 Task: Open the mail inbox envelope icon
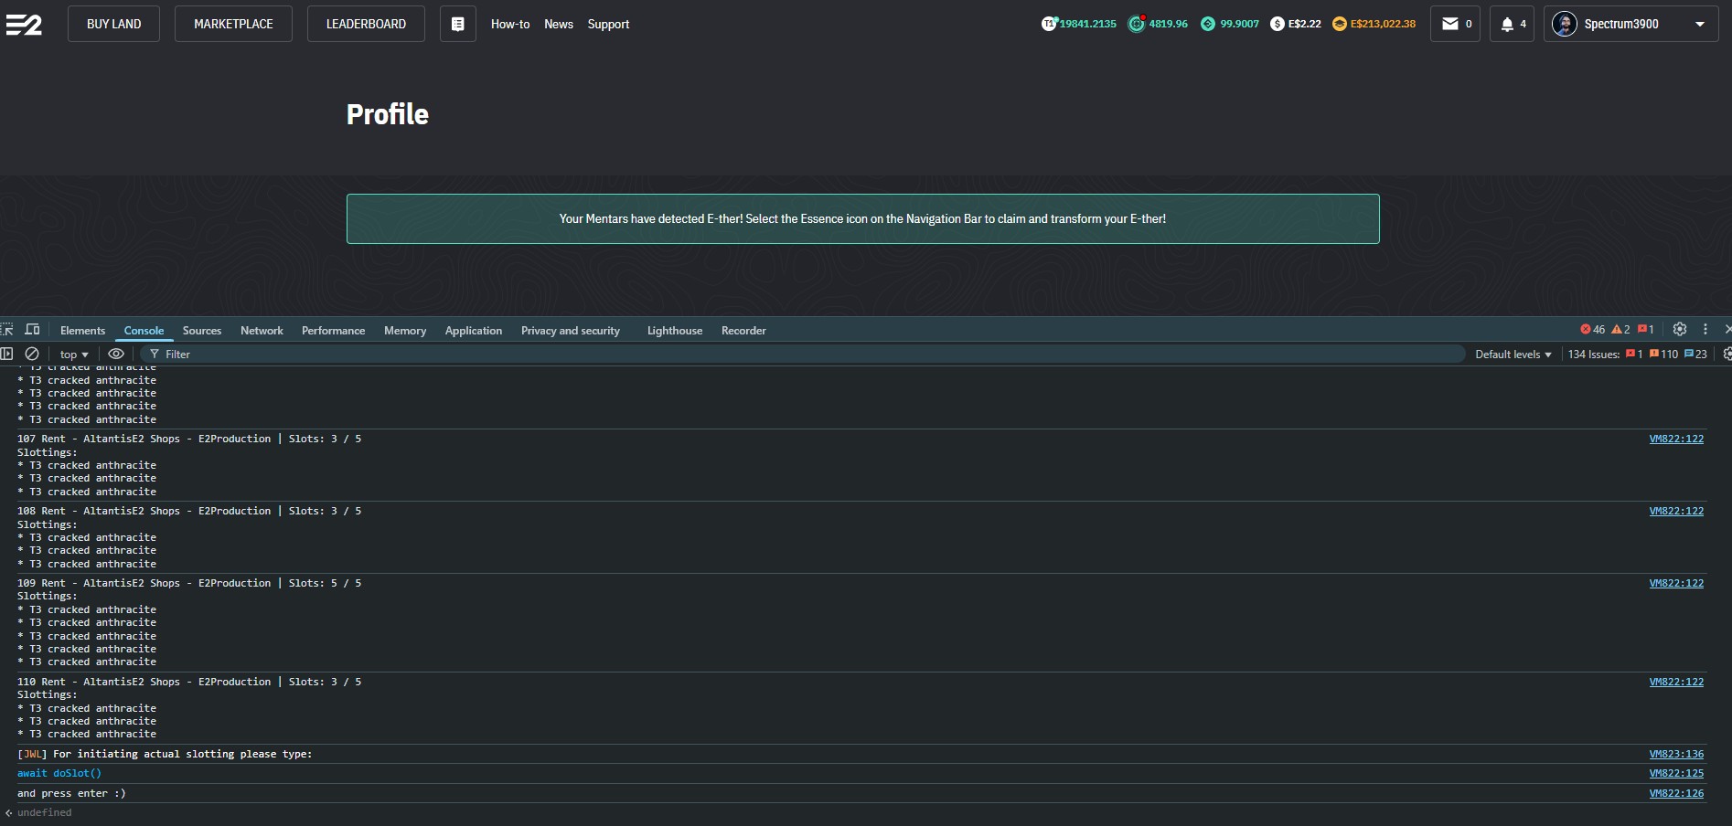[x=1450, y=24]
